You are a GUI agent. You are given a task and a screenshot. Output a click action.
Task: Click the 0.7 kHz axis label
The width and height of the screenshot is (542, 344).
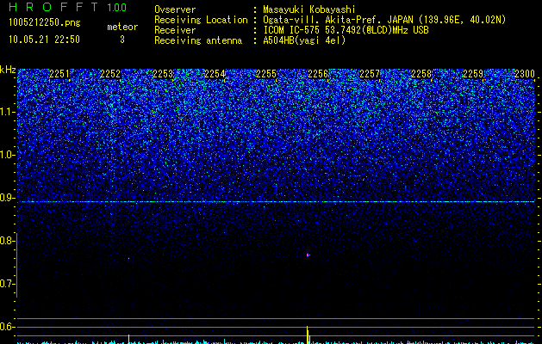tap(7, 284)
